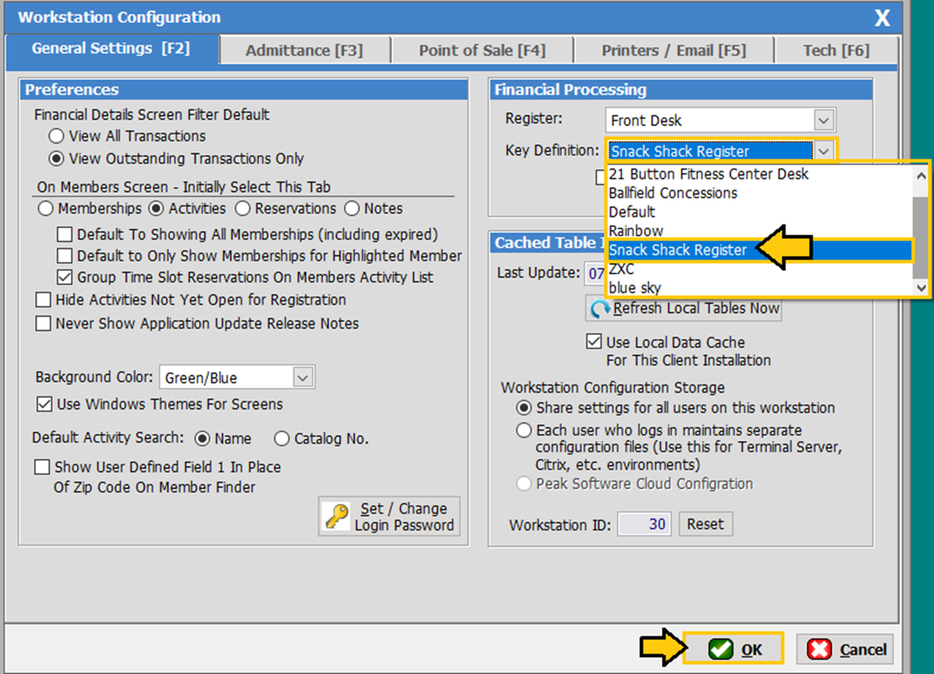
Task: Uncheck Use Windows Themes For Screens
Action: click(x=44, y=404)
